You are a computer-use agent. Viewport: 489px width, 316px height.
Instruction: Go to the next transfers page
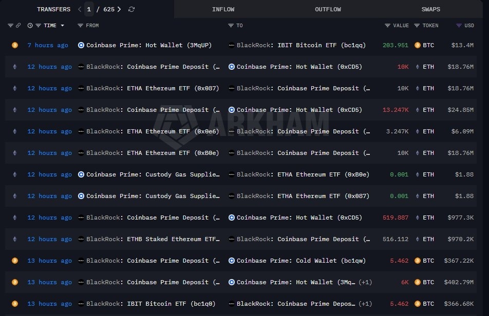click(119, 9)
